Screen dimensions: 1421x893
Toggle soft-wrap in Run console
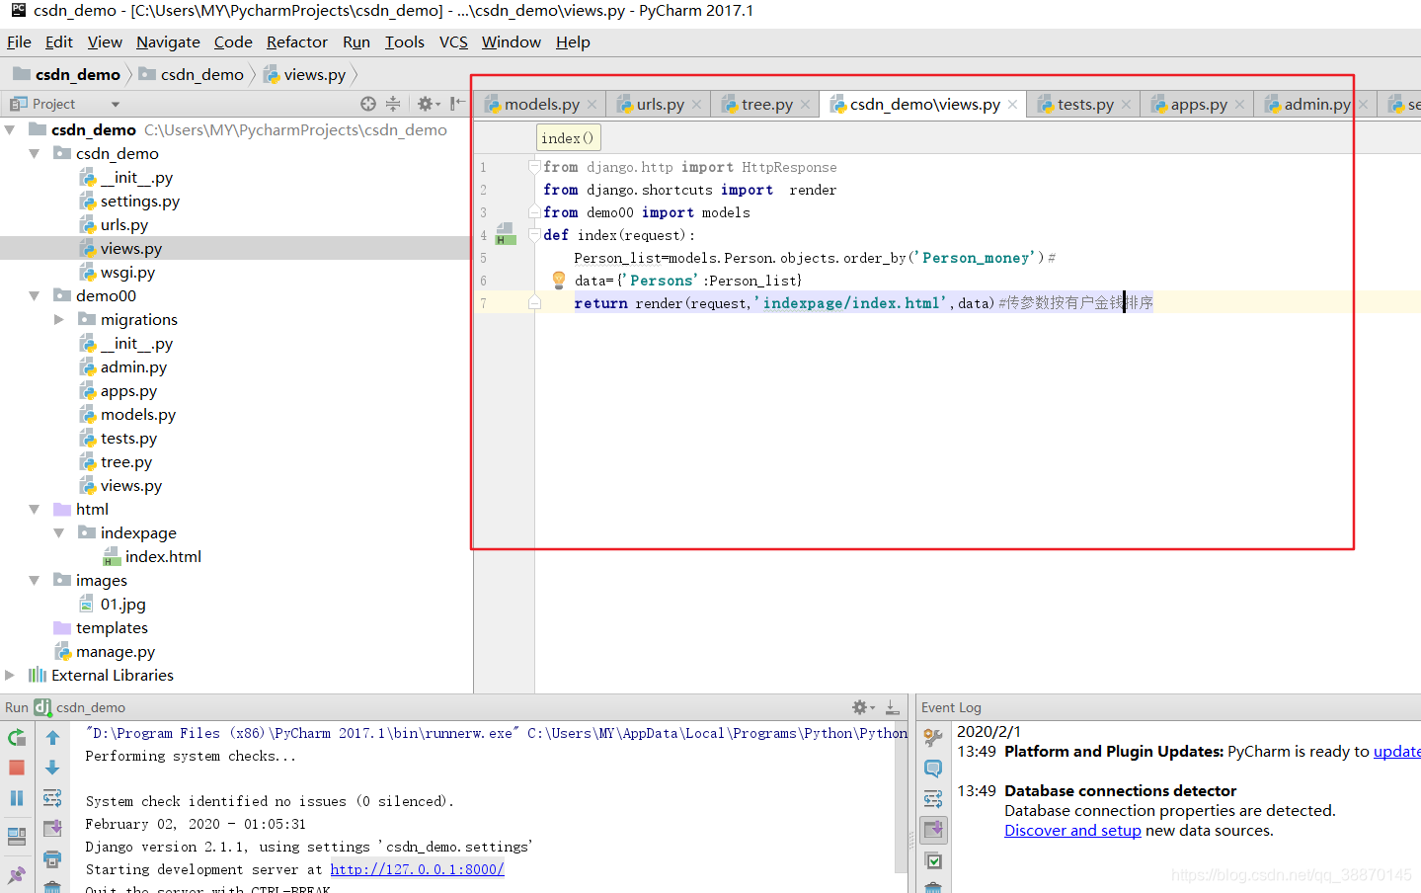pos(52,798)
